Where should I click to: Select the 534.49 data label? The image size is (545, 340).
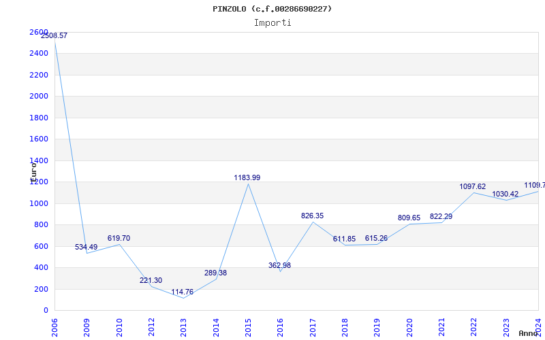(x=87, y=247)
